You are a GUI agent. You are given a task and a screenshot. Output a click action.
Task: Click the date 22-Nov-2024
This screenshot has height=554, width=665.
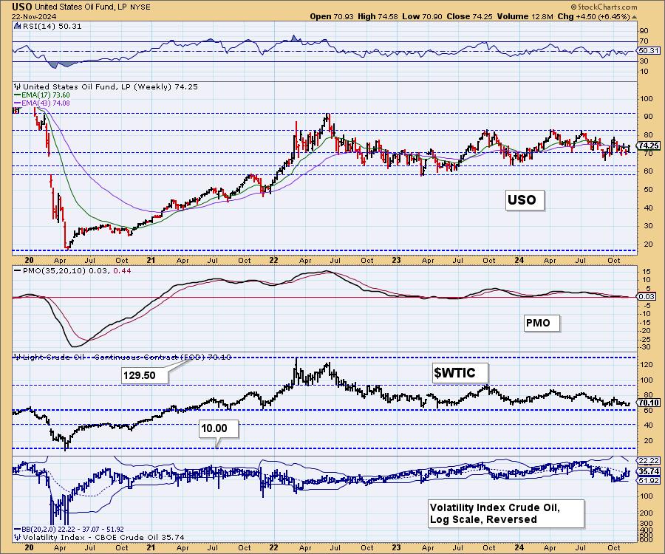pos(33,16)
